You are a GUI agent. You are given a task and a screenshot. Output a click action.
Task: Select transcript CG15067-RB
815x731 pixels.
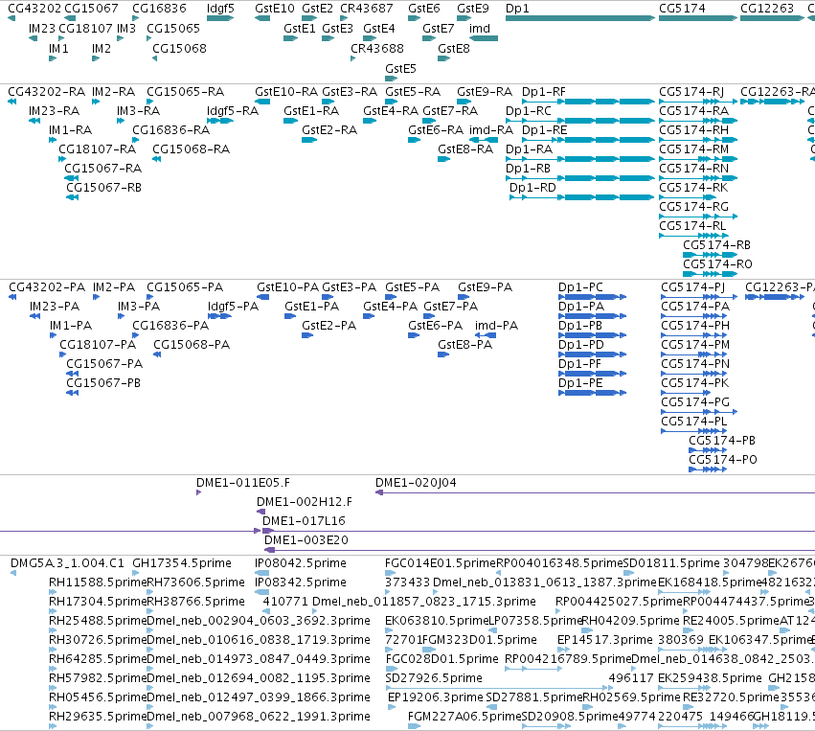[x=72, y=197]
